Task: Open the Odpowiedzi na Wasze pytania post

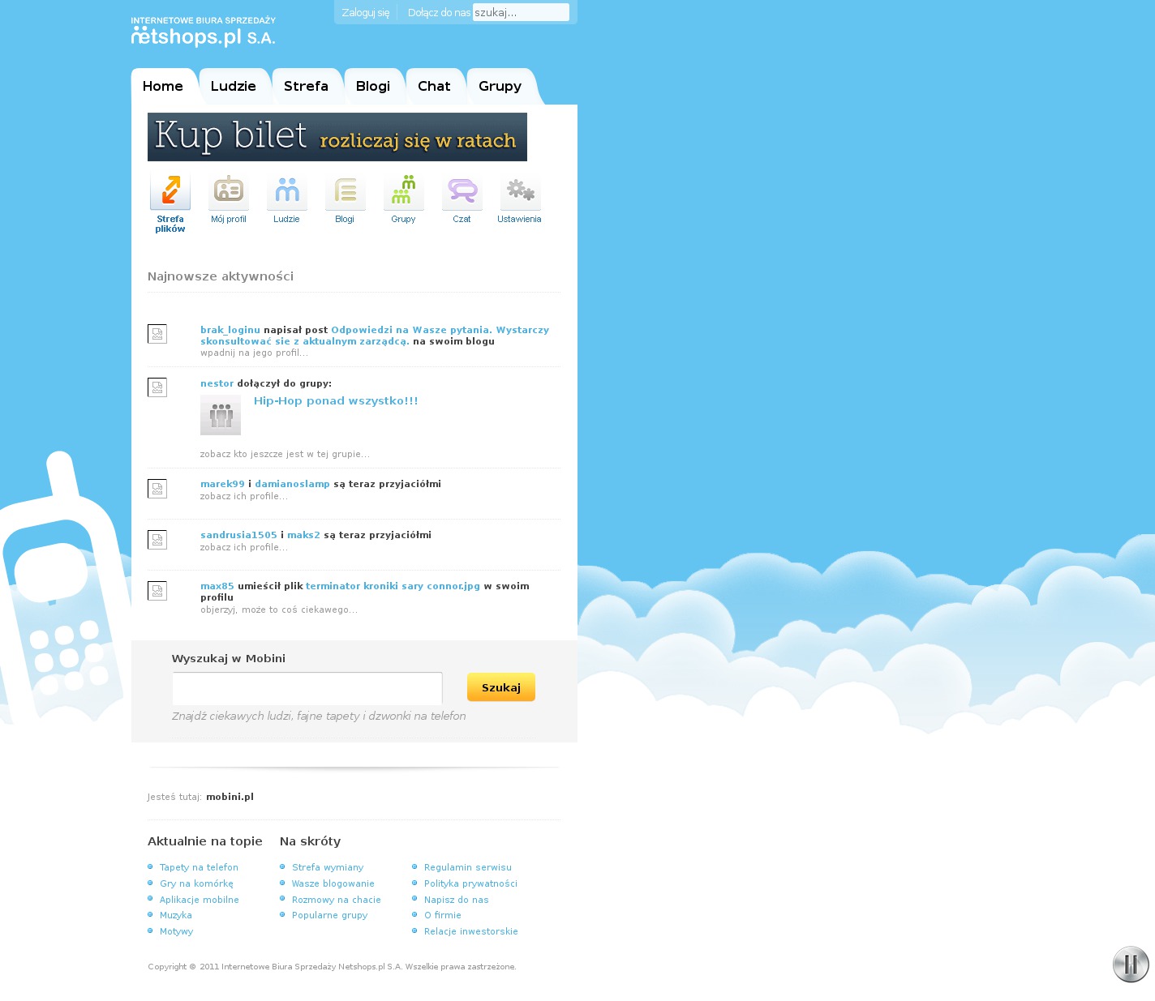Action: [x=375, y=336]
